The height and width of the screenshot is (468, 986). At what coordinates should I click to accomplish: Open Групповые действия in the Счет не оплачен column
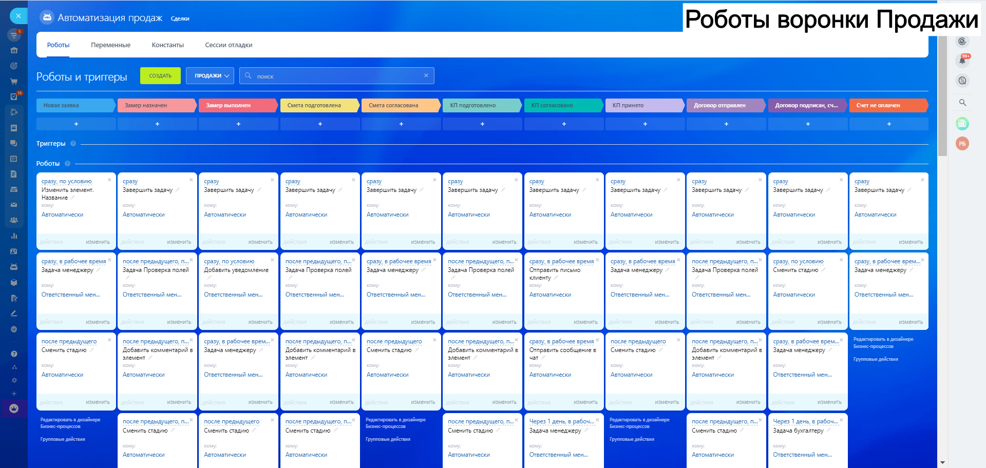coord(876,359)
